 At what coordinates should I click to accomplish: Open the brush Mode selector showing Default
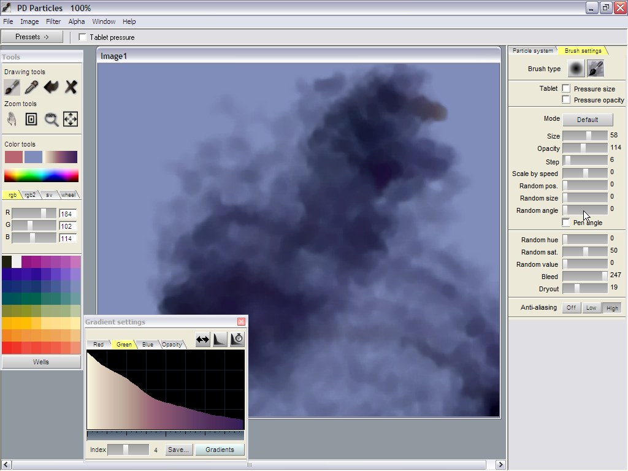[587, 120]
